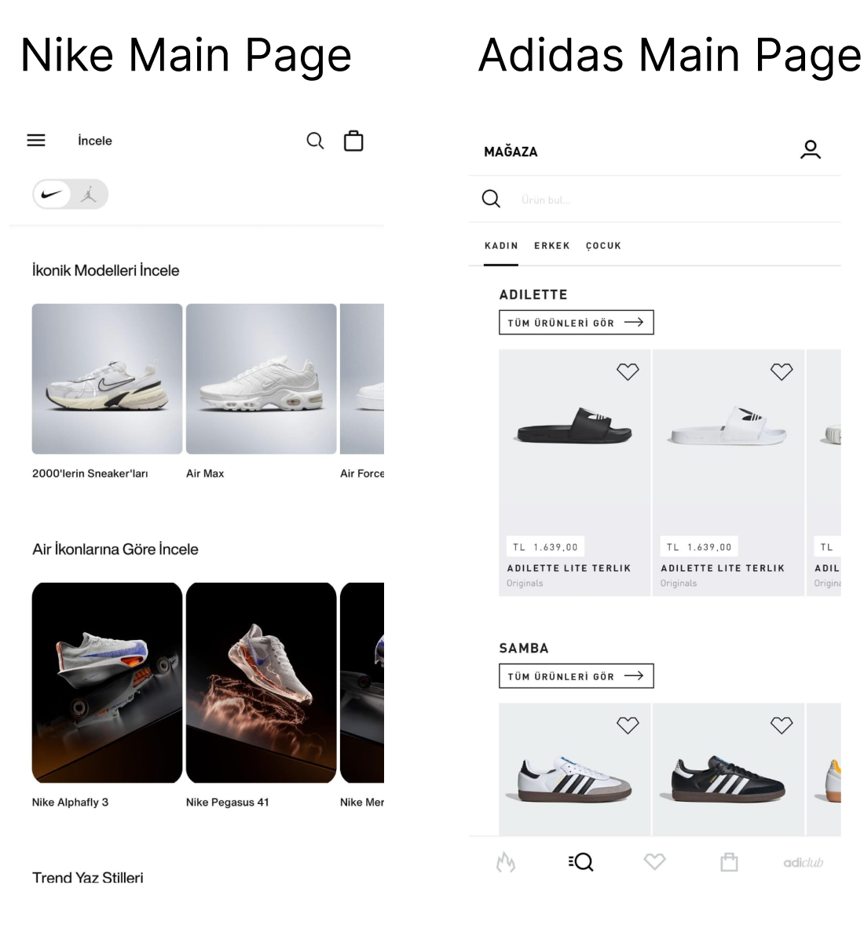Favorite the black Adilette Lite Terlik
The width and height of the screenshot is (864, 925).
point(628,371)
